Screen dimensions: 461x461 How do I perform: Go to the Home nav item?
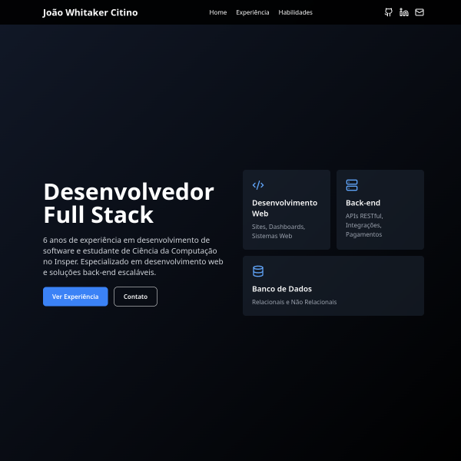[x=218, y=12]
